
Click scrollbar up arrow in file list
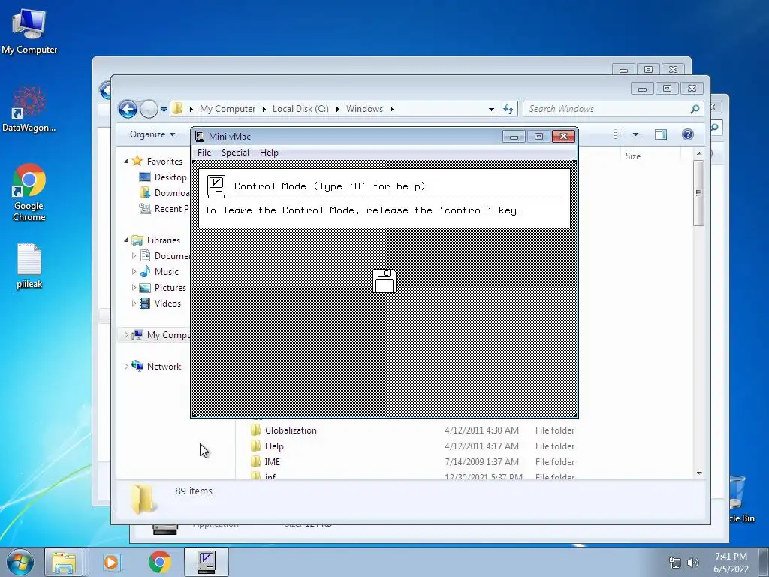[699, 153]
